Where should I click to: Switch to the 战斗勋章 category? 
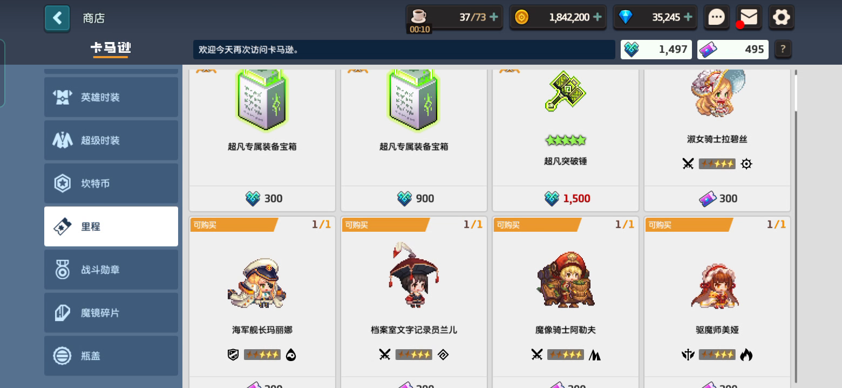(x=111, y=269)
